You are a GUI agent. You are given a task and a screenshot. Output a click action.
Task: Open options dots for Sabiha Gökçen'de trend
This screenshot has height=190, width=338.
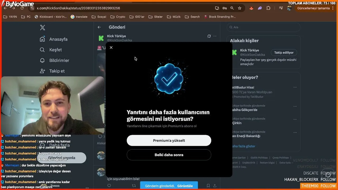tap(295, 106)
